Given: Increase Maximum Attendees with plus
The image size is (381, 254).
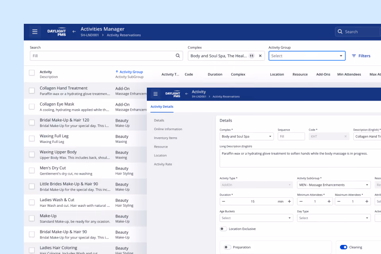Looking at the screenshot, I should pos(367,201).
